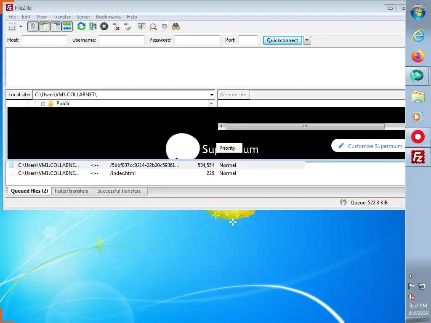
Task: Open the View menu
Action: tap(42, 17)
